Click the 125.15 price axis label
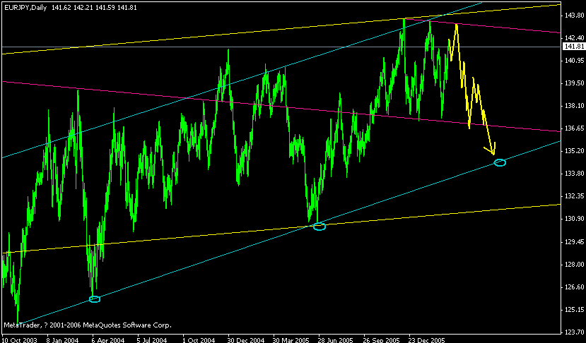The image size is (586, 343). pyautogui.click(x=575, y=309)
